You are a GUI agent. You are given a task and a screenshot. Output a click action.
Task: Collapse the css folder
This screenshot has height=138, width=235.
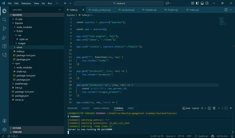(x=37, y=35)
